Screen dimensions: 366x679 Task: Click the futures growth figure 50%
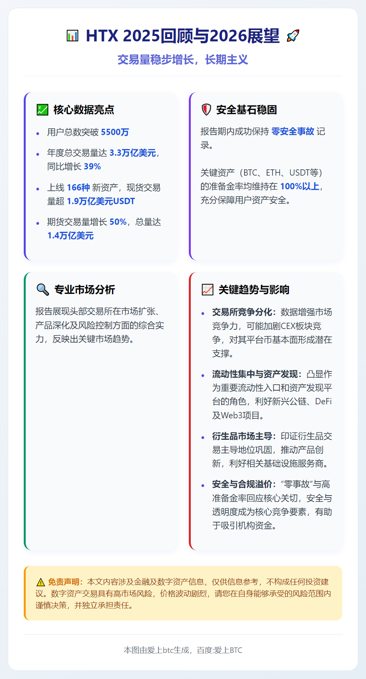pos(118,222)
